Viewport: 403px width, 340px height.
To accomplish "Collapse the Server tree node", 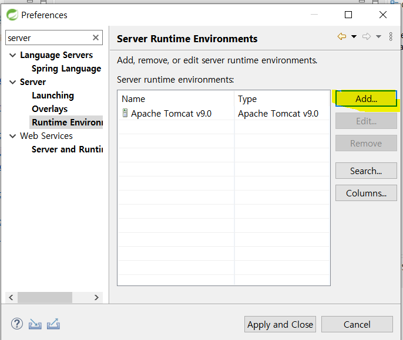I will (12, 82).
